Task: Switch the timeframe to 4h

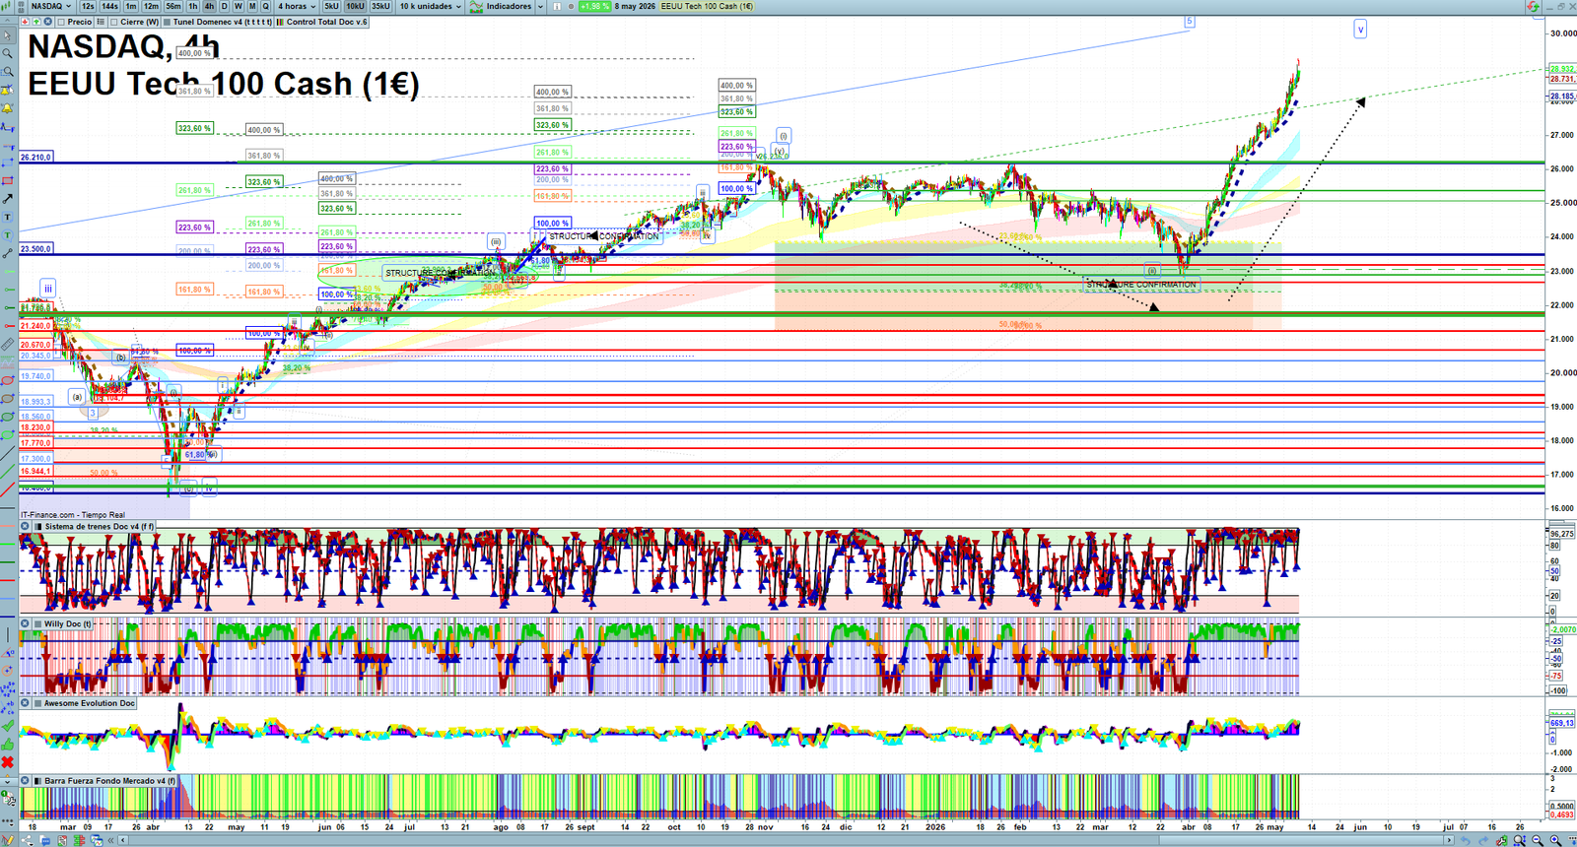Action: pyautogui.click(x=209, y=6)
